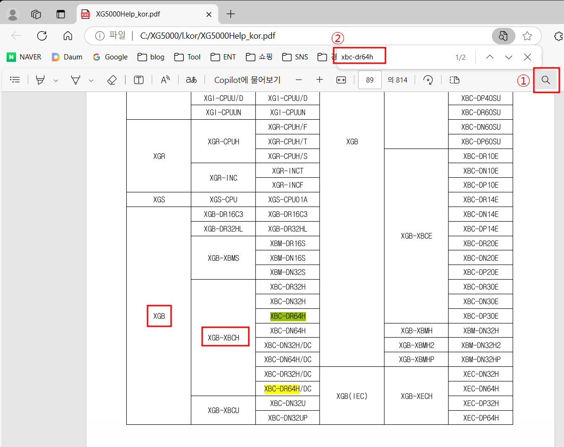Image resolution: width=564 pixels, height=447 pixels.
Task: Open the NAVER bookmark
Action: (x=24, y=57)
